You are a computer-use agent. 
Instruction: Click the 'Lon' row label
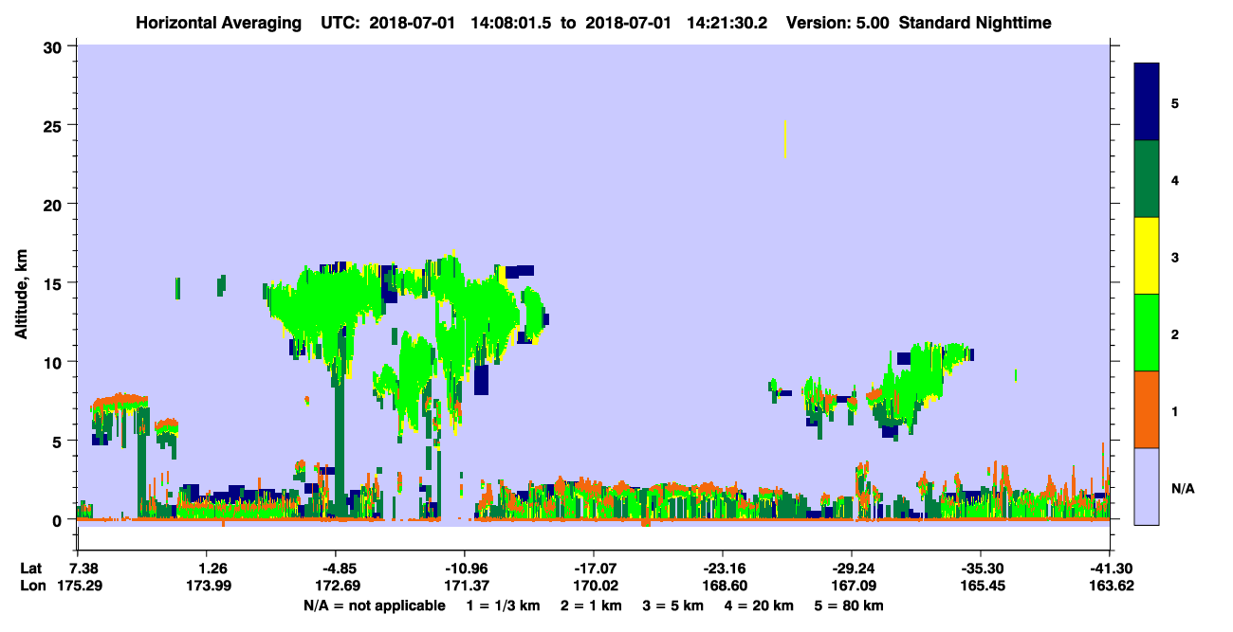tap(32, 586)
